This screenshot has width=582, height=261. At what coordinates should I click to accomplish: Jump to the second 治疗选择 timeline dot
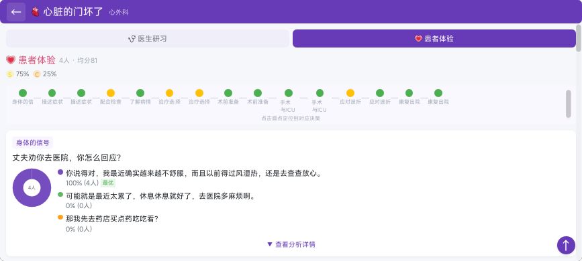[x=199, y=93]
